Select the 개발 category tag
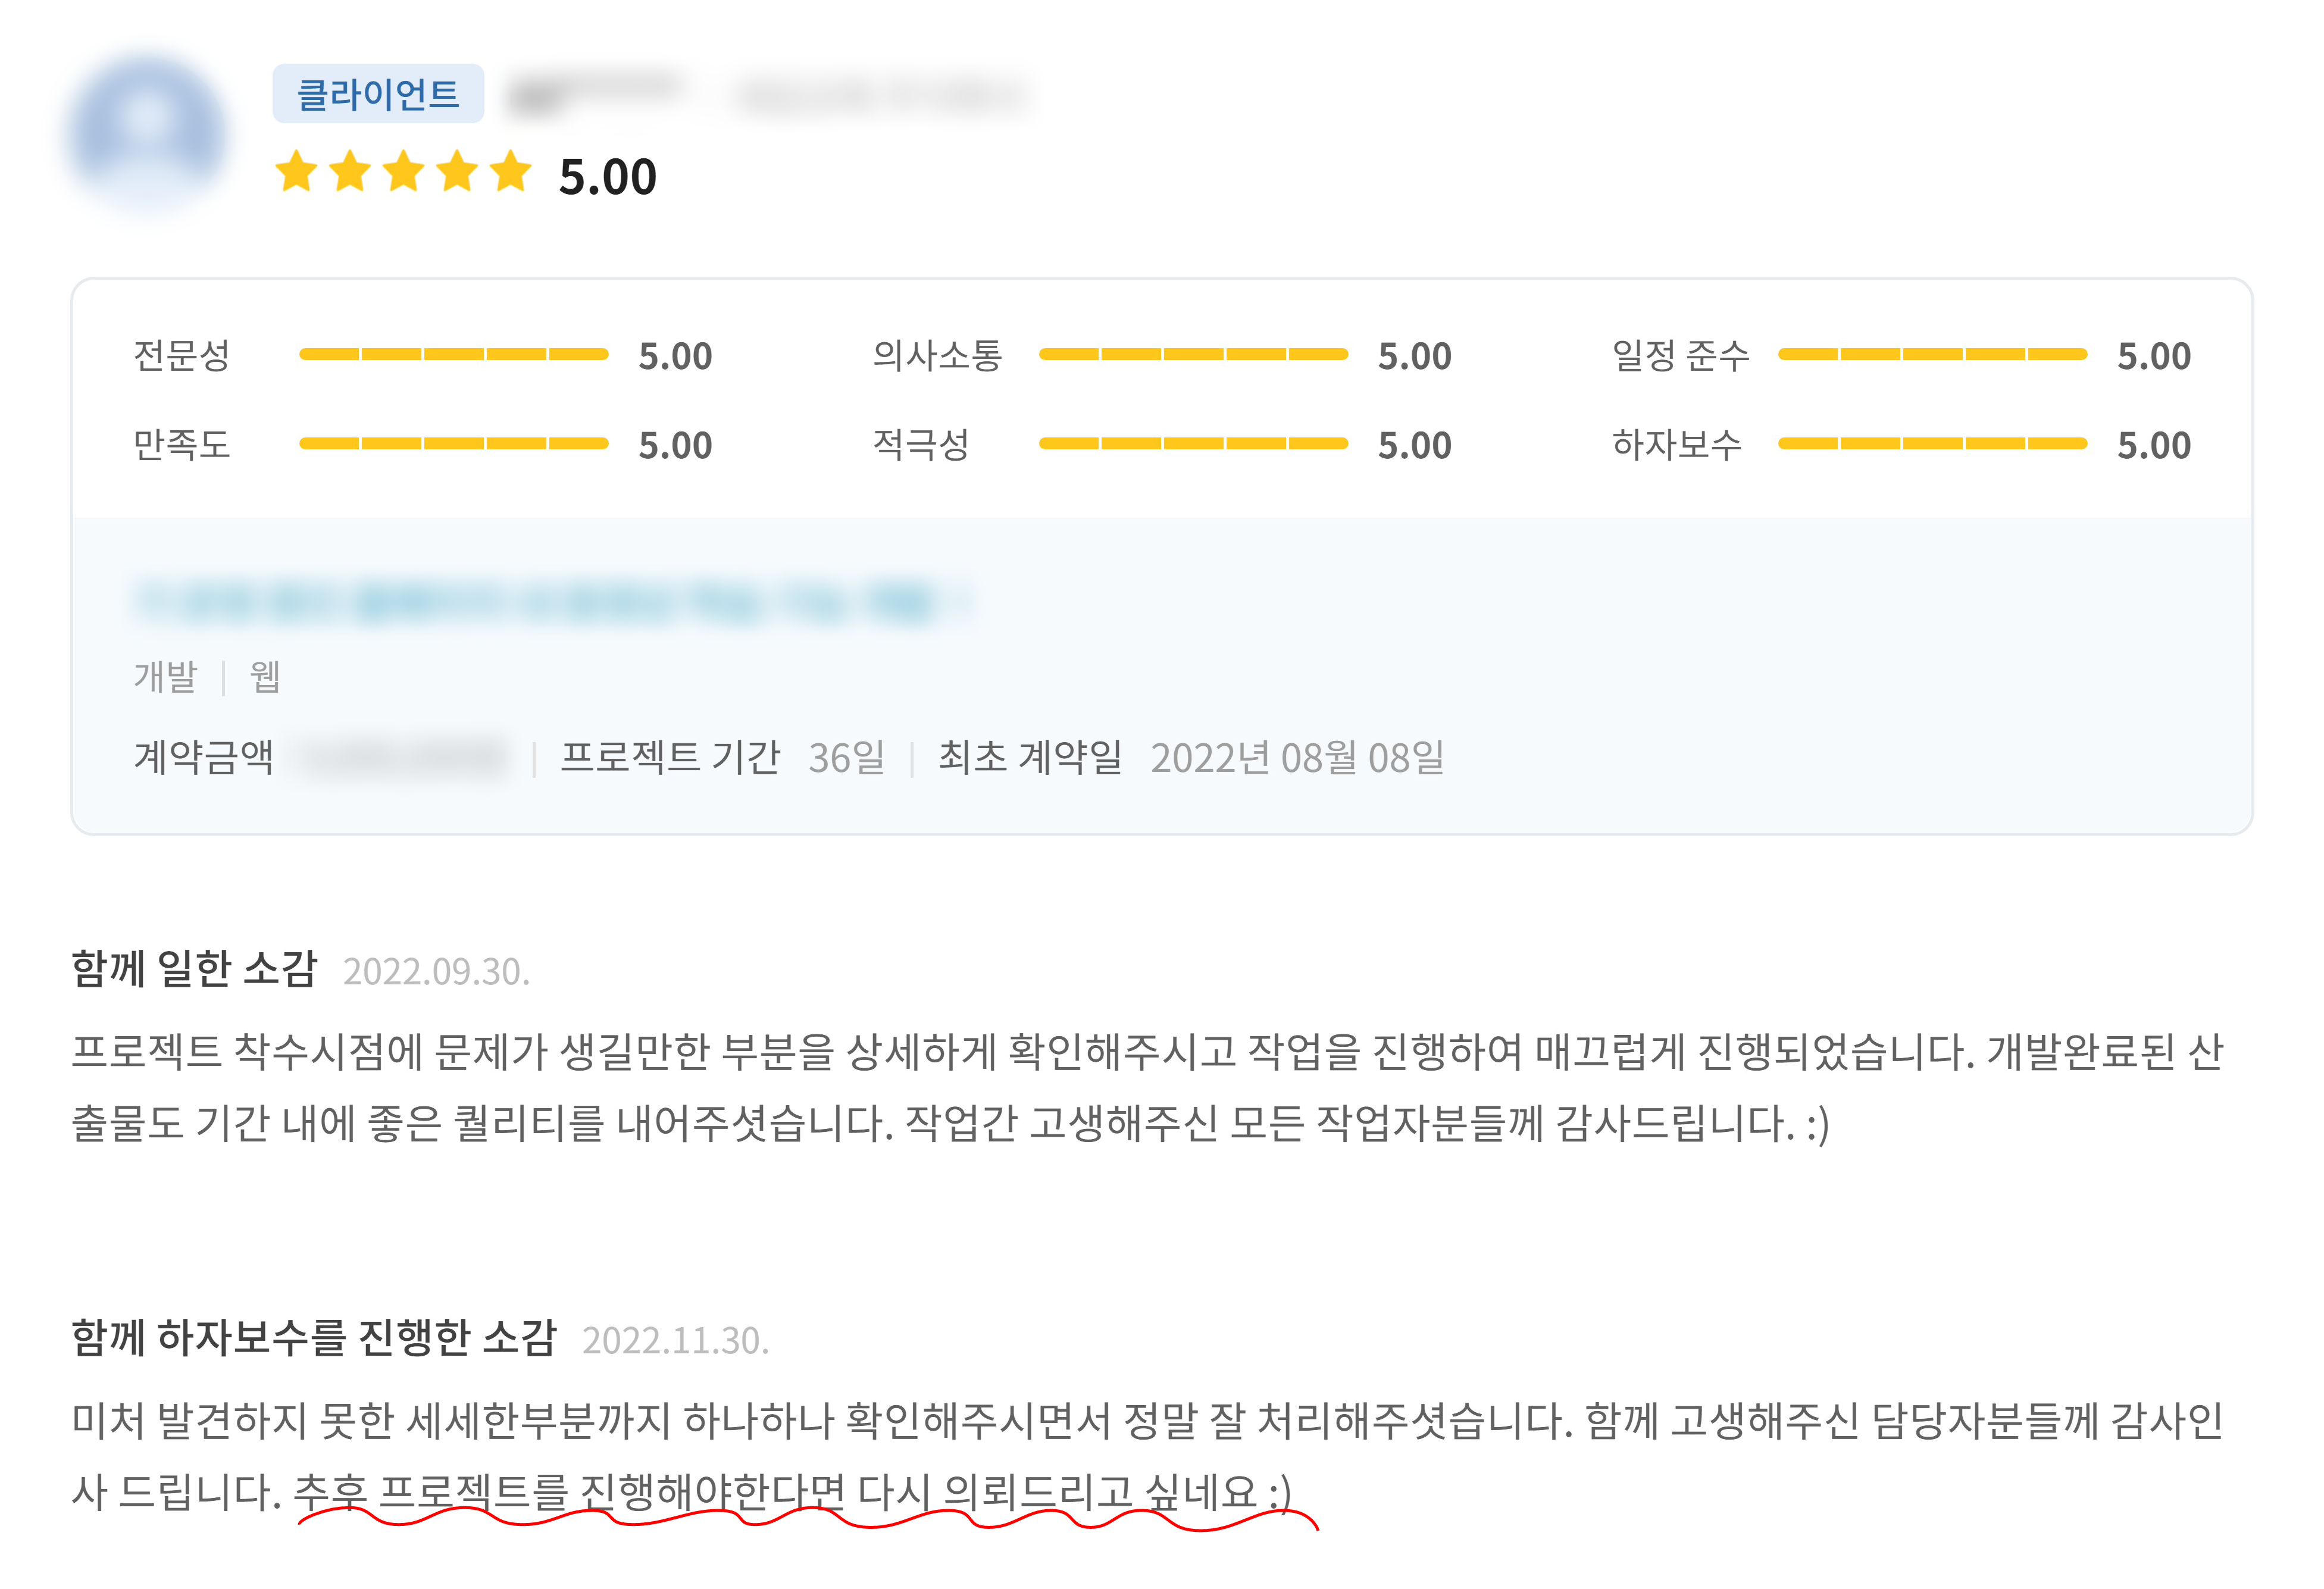 166,677
